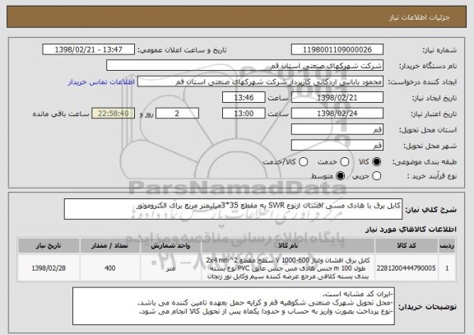Click the تعداد / مقدار column header

(109, 245)
